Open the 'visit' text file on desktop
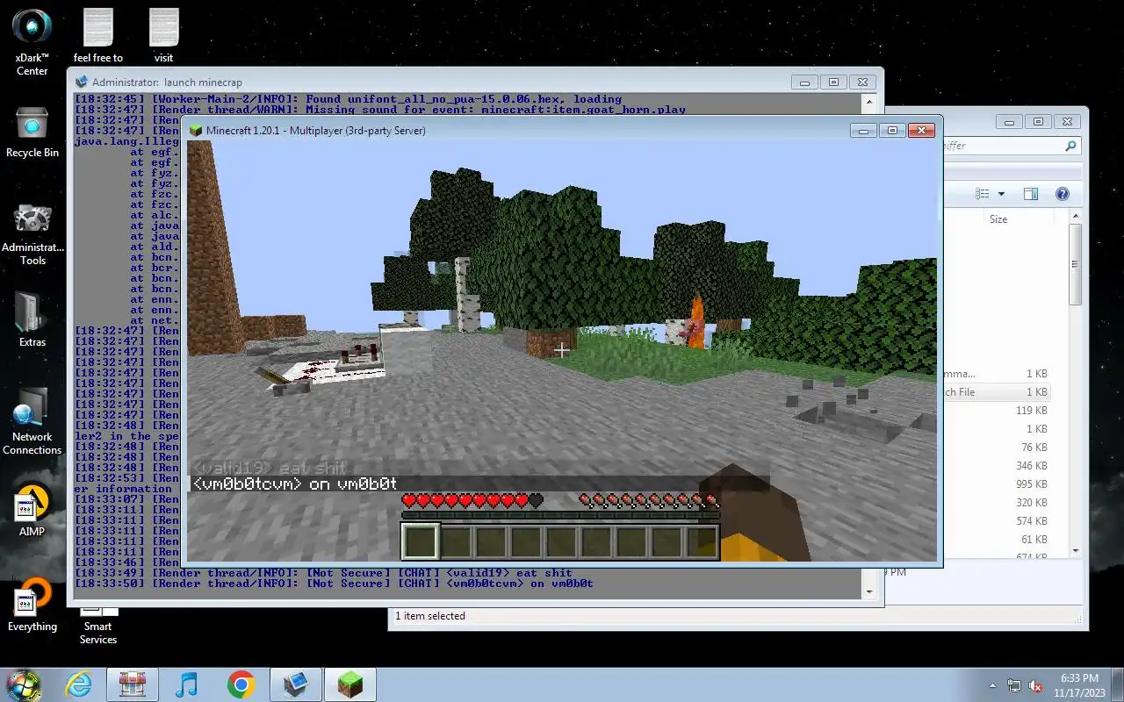Viewport: 1124px width, 702px height. (164, 35)
